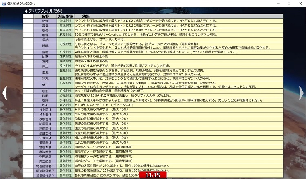Select the 即死 name cell
306x179 pixels.
(45, 105)
